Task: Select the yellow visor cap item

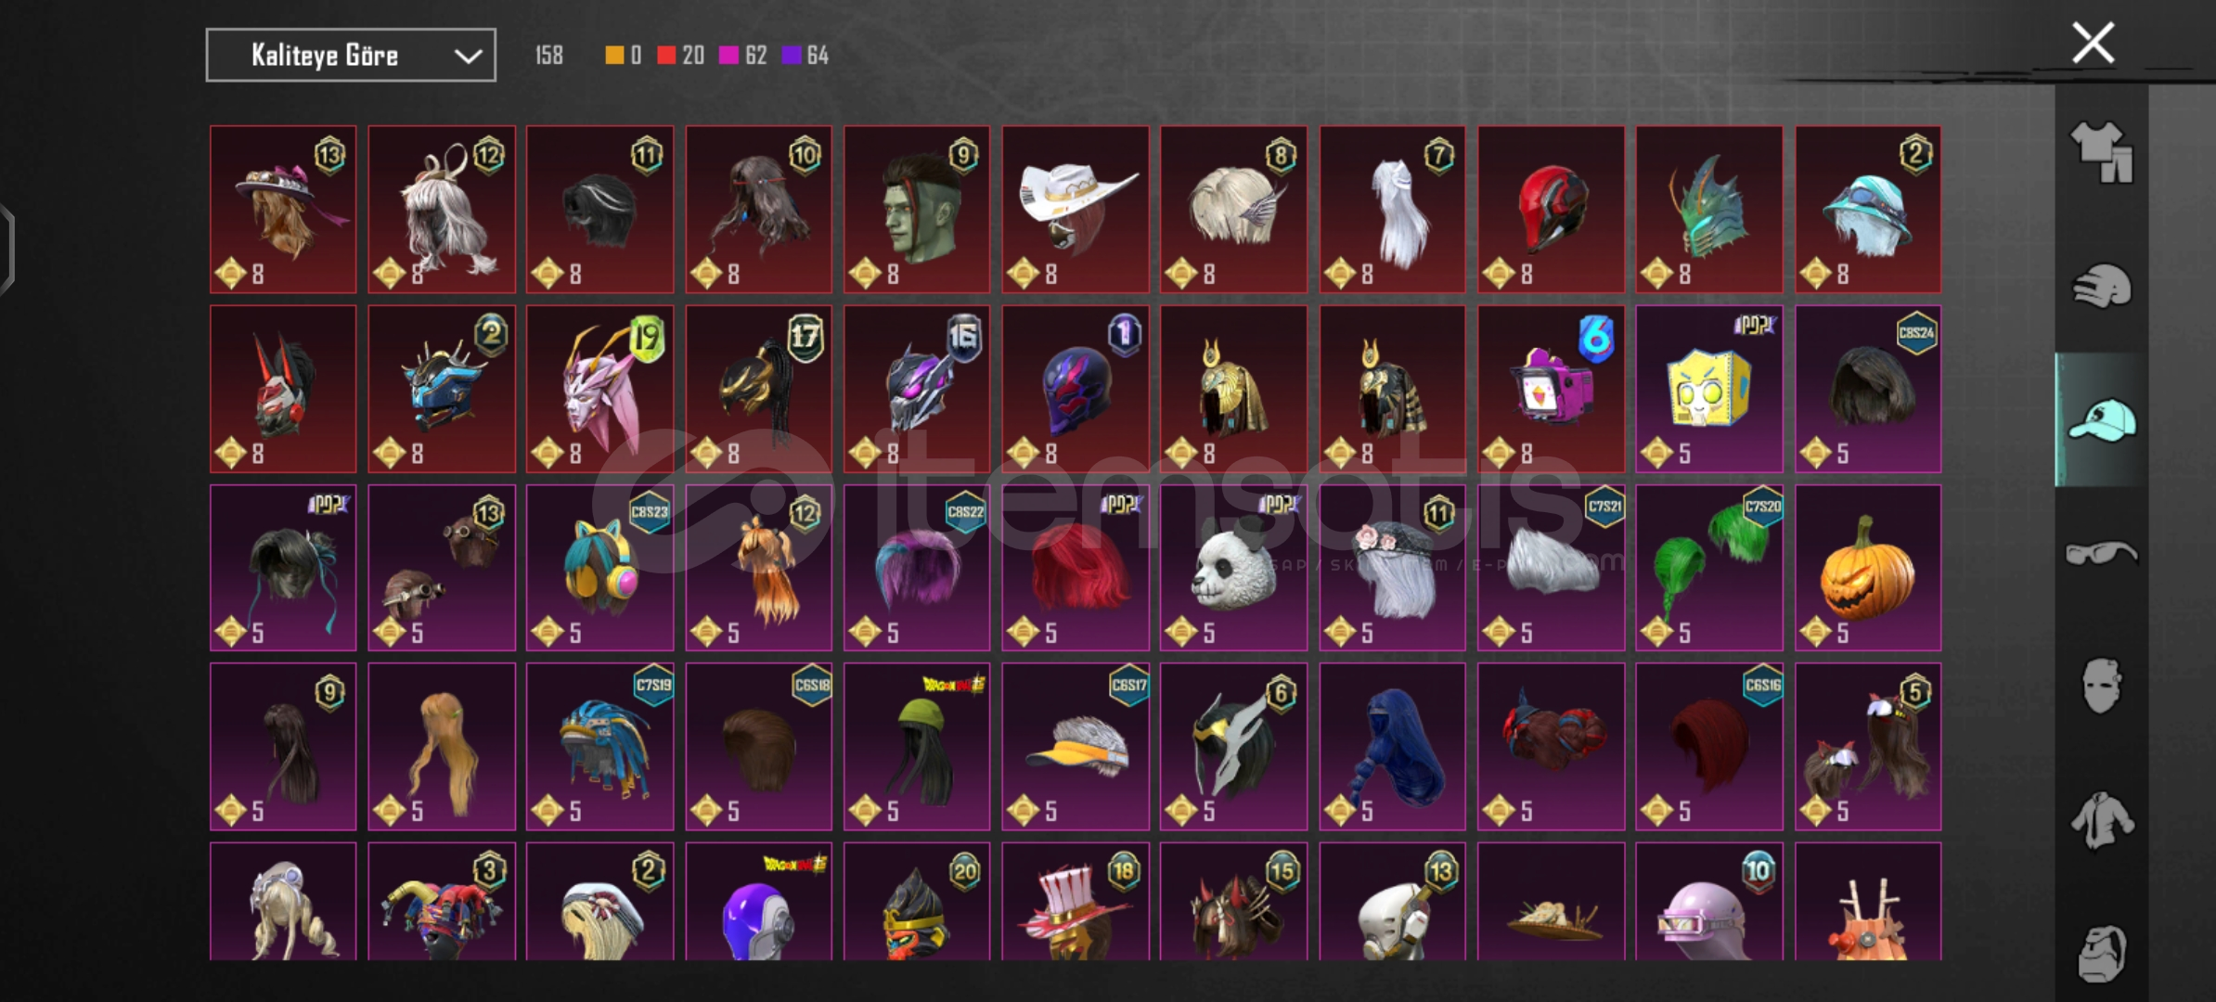Action: coord(1076,746)
